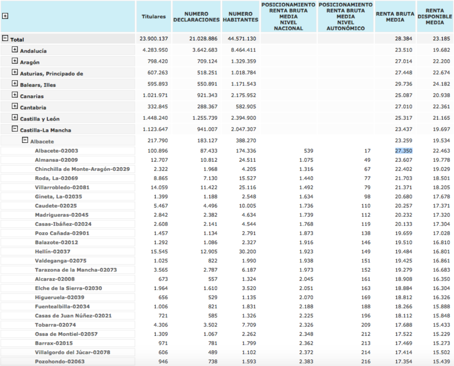The height and width of the screenshot is (366, 454).
Task: Select the Higueruela-02039 row
Action: [68, 297]
